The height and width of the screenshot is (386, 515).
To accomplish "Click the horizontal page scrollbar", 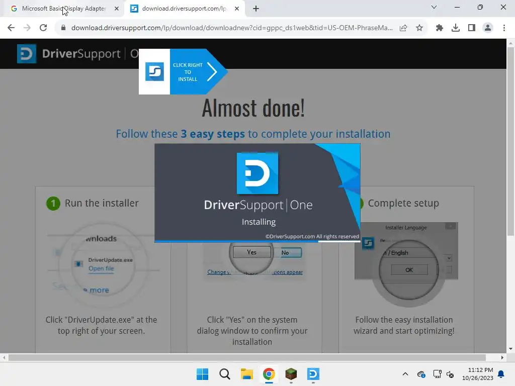I will click(x=247, y=357).
